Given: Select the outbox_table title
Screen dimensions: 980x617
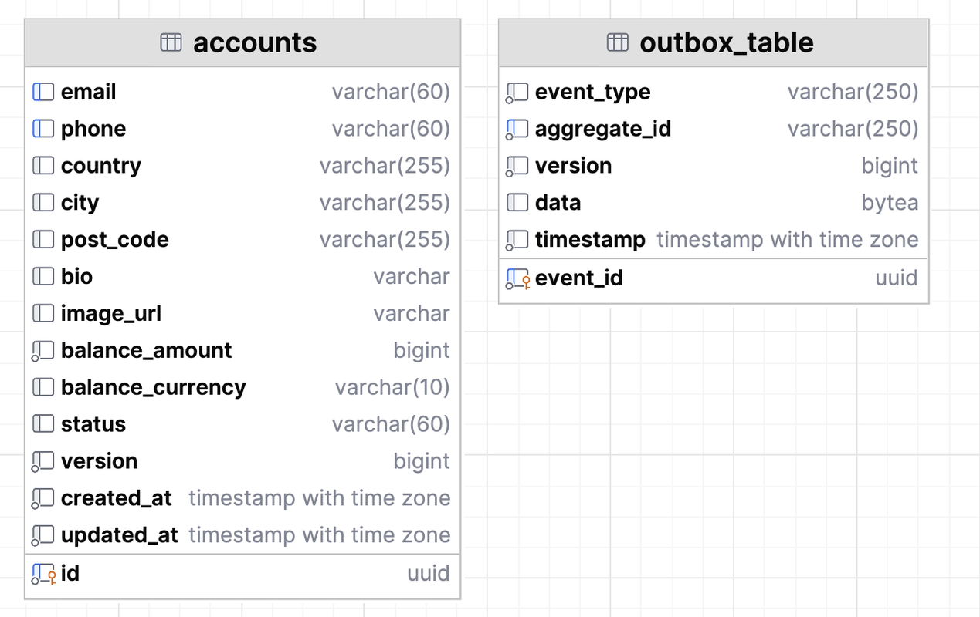Looking at the screenshot, I should [x=726, y=42].
